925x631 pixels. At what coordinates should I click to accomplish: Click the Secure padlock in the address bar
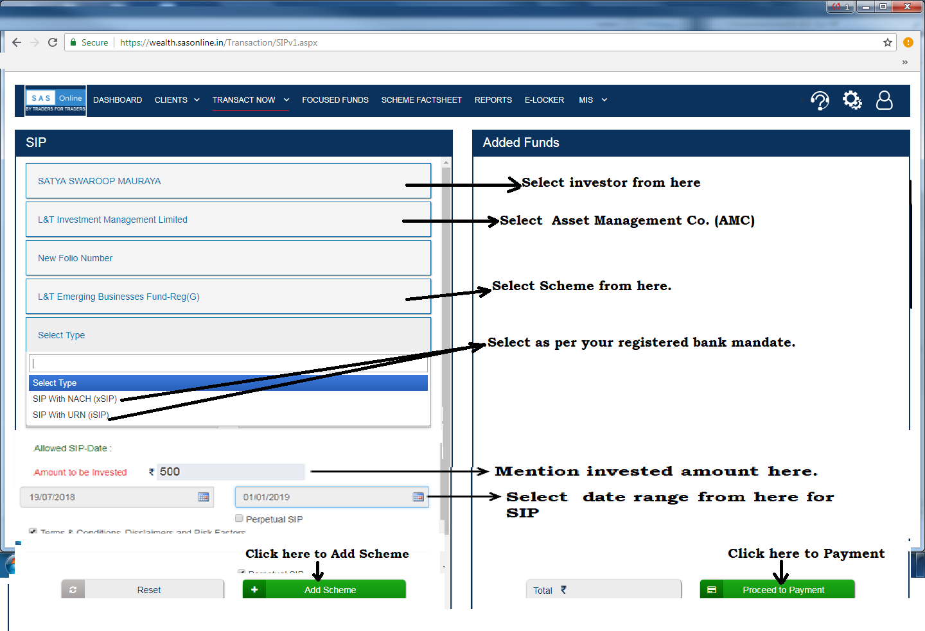tap(73, 42)
